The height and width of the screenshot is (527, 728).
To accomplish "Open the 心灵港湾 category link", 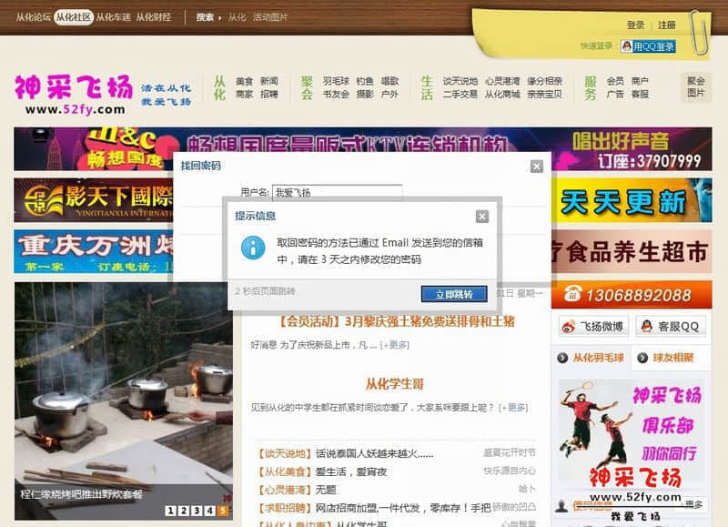I will coord(502,81).
